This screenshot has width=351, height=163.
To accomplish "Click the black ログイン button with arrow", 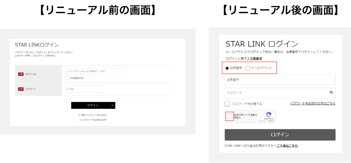I will click(x=93, y=105).
